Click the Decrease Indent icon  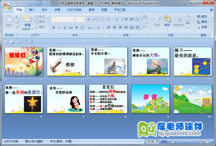126,19
